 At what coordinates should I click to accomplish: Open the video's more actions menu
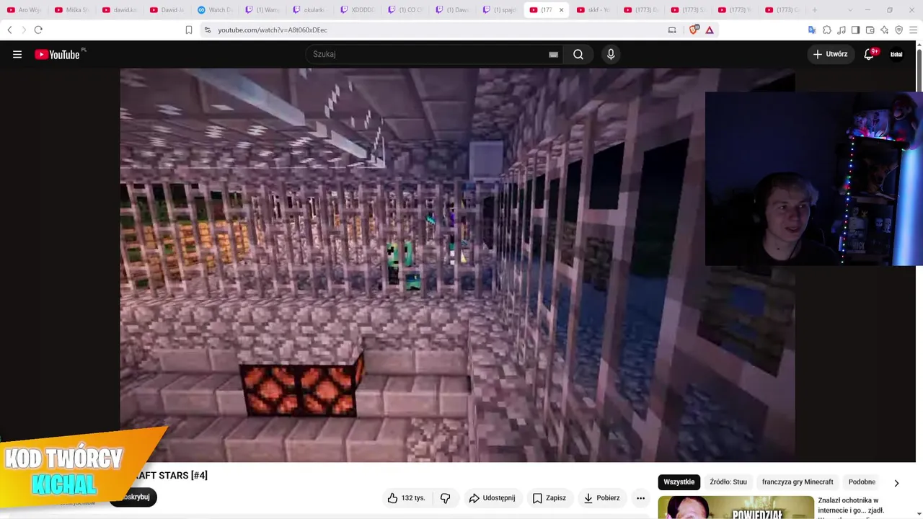pyautogui.click(x=640, y=498)
